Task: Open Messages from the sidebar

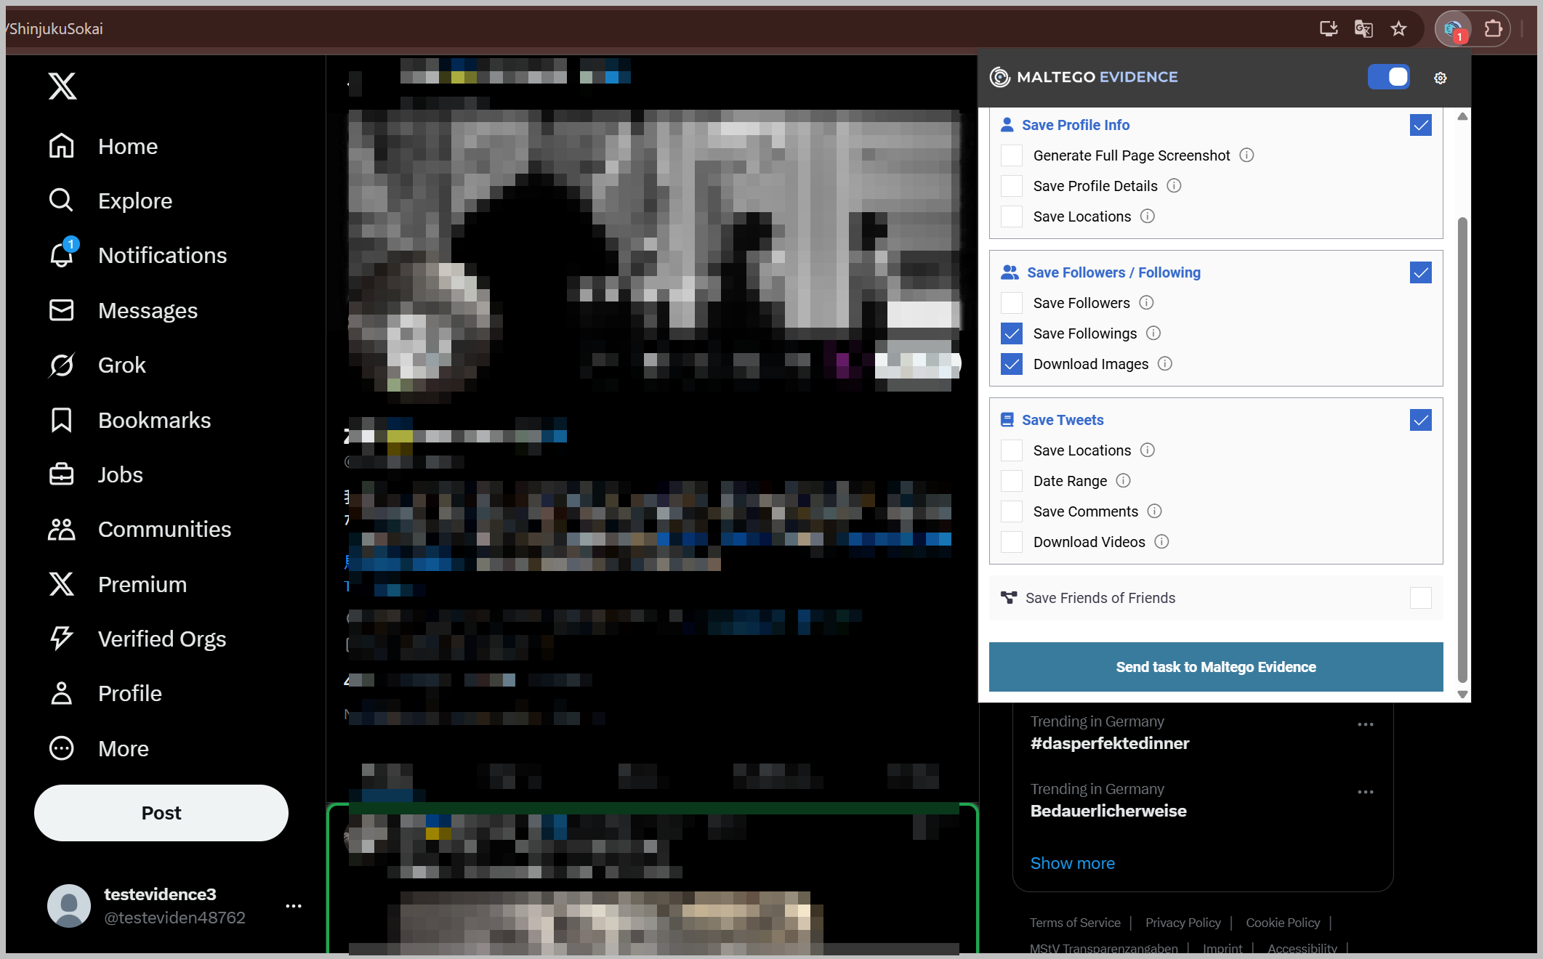Action: [123, 310]
